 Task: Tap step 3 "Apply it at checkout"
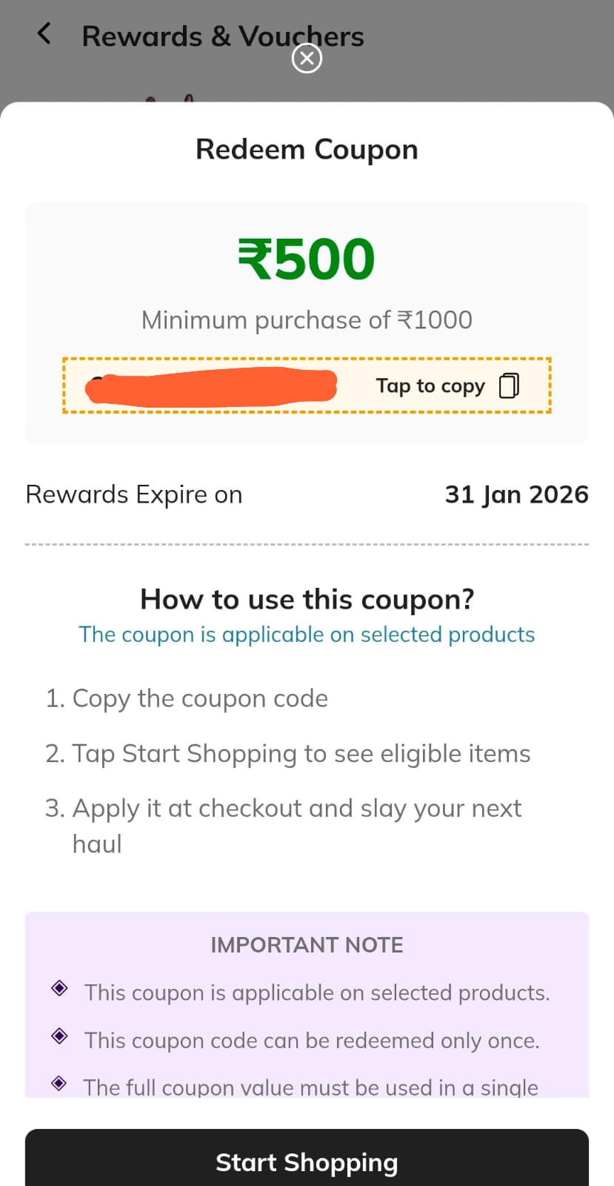pos(283,809)
